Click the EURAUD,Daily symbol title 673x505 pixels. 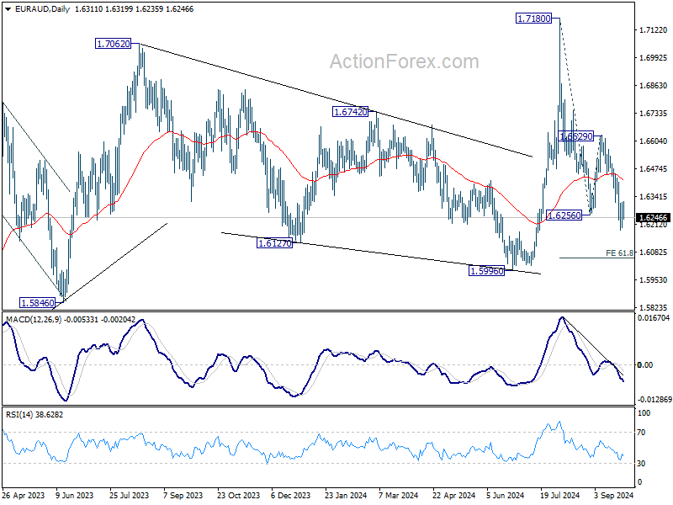42,9
